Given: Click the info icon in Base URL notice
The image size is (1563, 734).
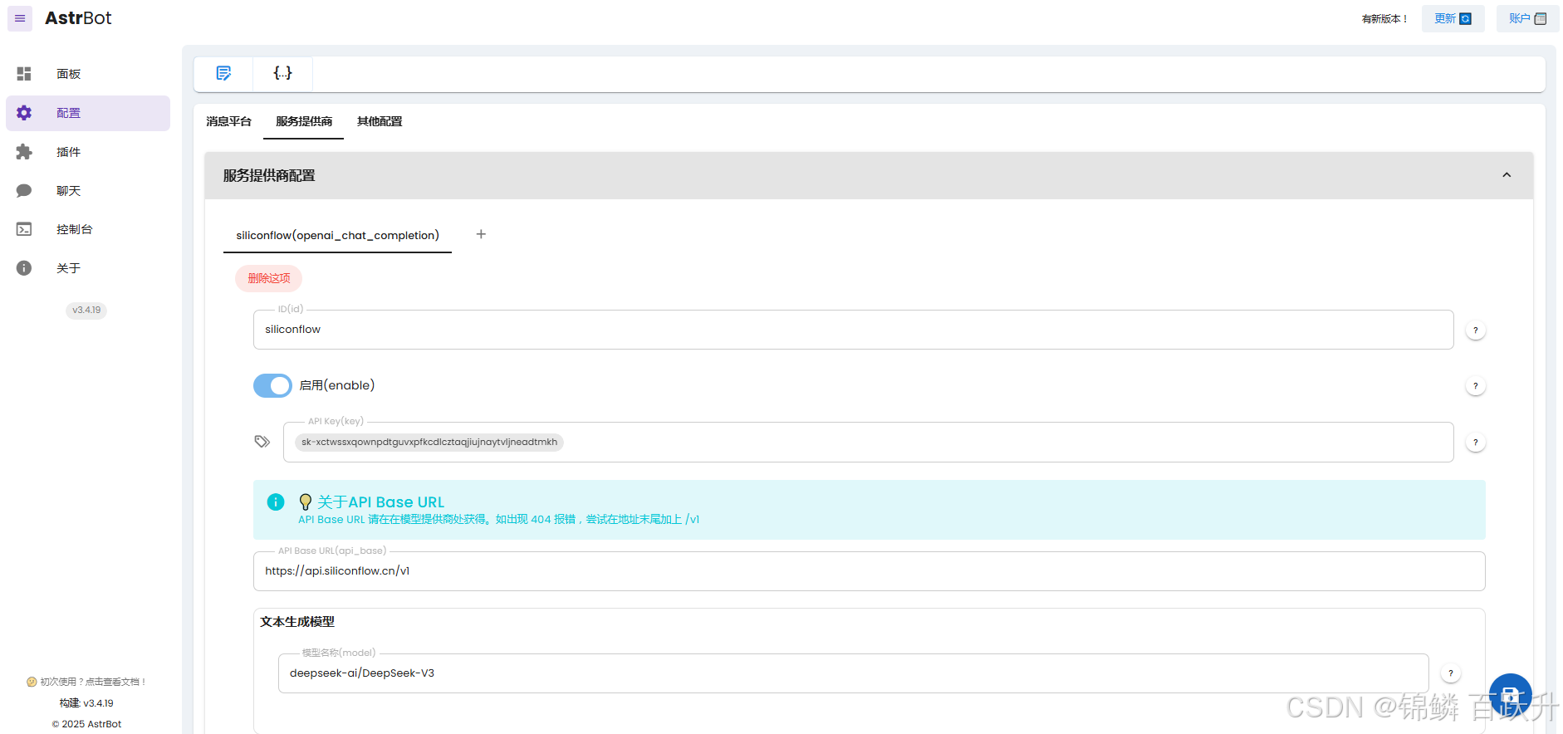Looking at the screenshot, I should 276,502.
